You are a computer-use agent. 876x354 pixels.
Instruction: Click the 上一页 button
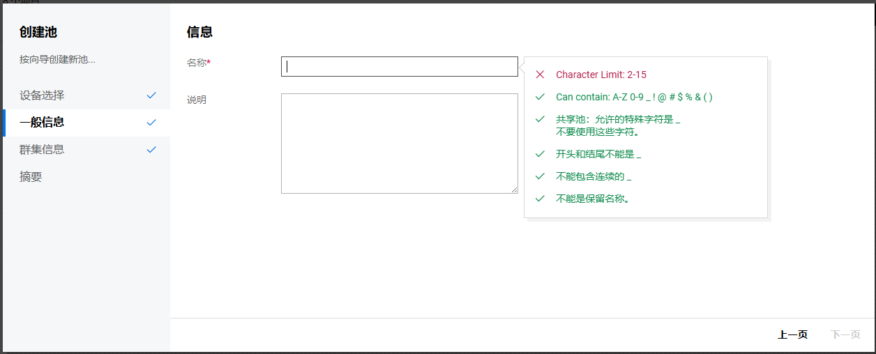coord(792,335)
